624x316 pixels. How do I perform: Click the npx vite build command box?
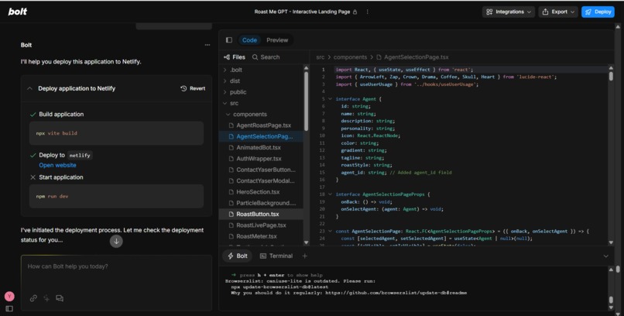[x=116, y=133]
